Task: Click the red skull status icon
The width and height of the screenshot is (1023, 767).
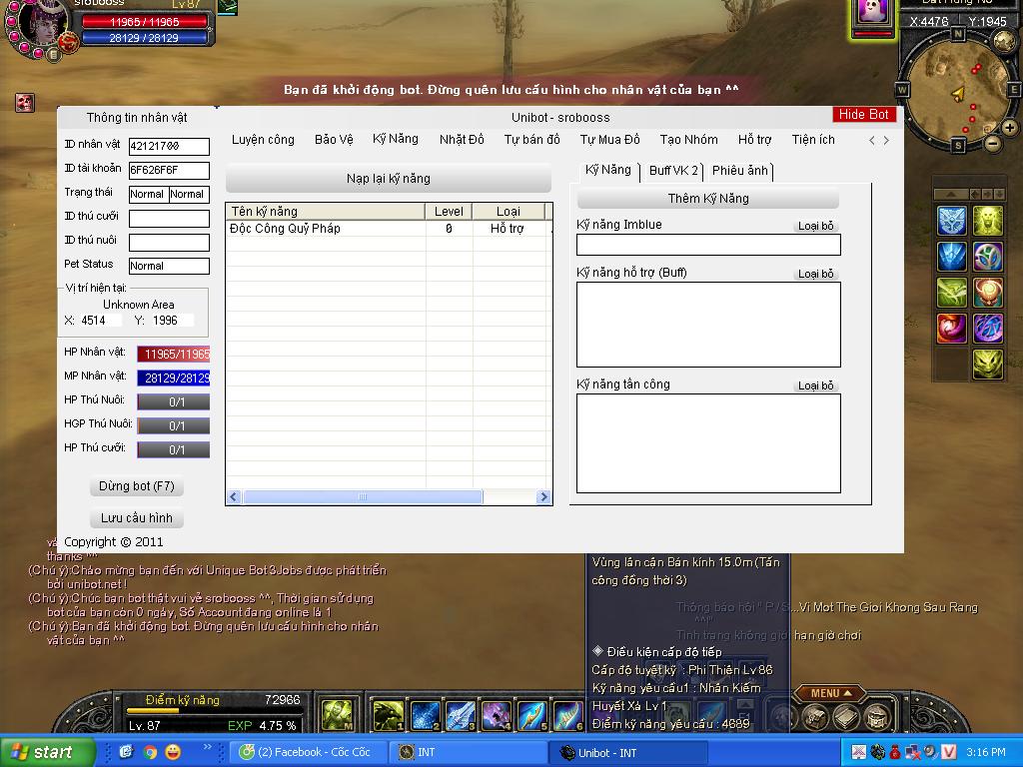Action: 25,103
